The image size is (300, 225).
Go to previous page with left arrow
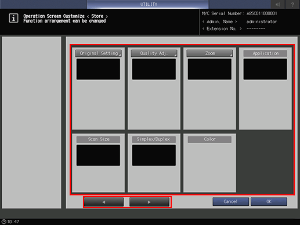104,202
